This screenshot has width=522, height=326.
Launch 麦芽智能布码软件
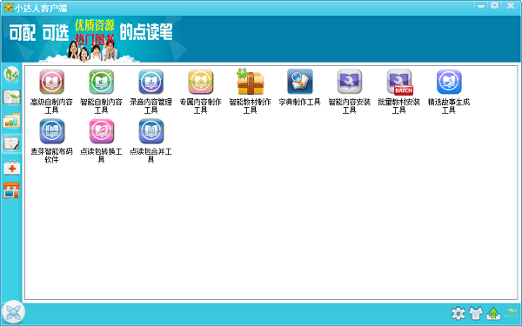click(x=51, y=131)
